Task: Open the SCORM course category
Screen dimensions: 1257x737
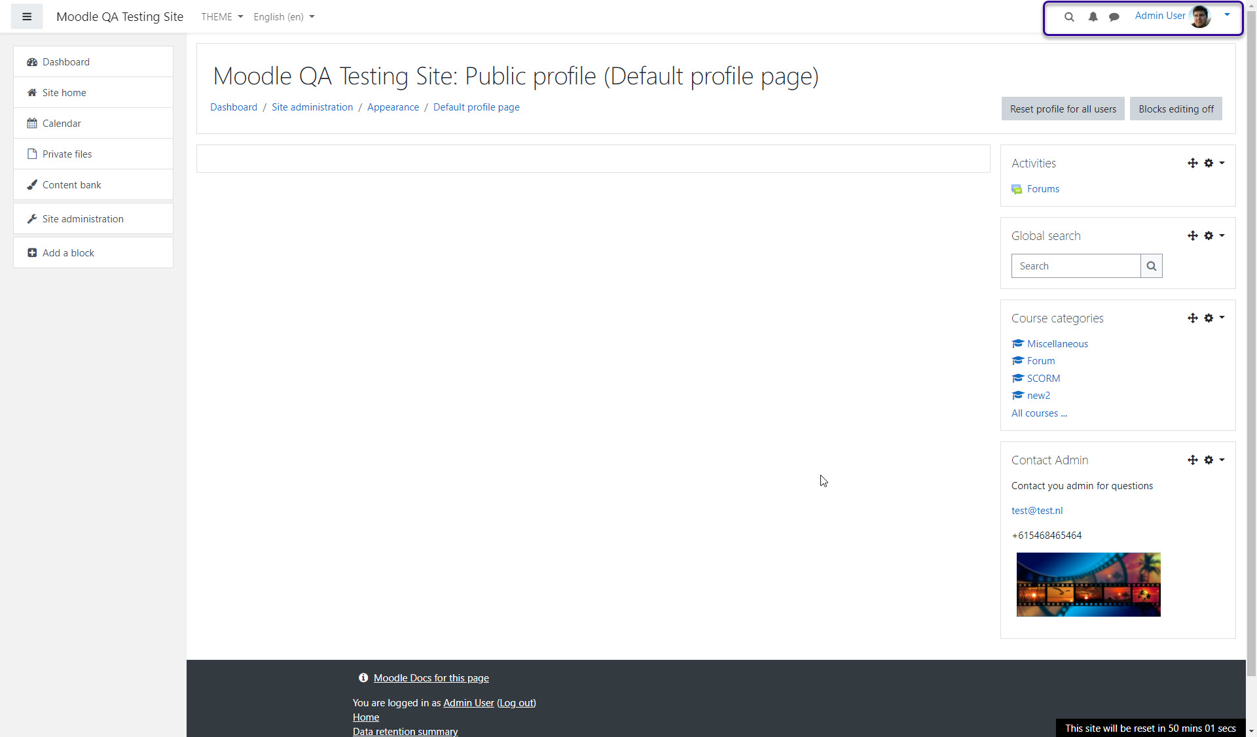Action: click(x=1044, y=379)
